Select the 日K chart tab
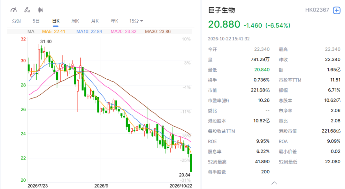 [56, 21]
